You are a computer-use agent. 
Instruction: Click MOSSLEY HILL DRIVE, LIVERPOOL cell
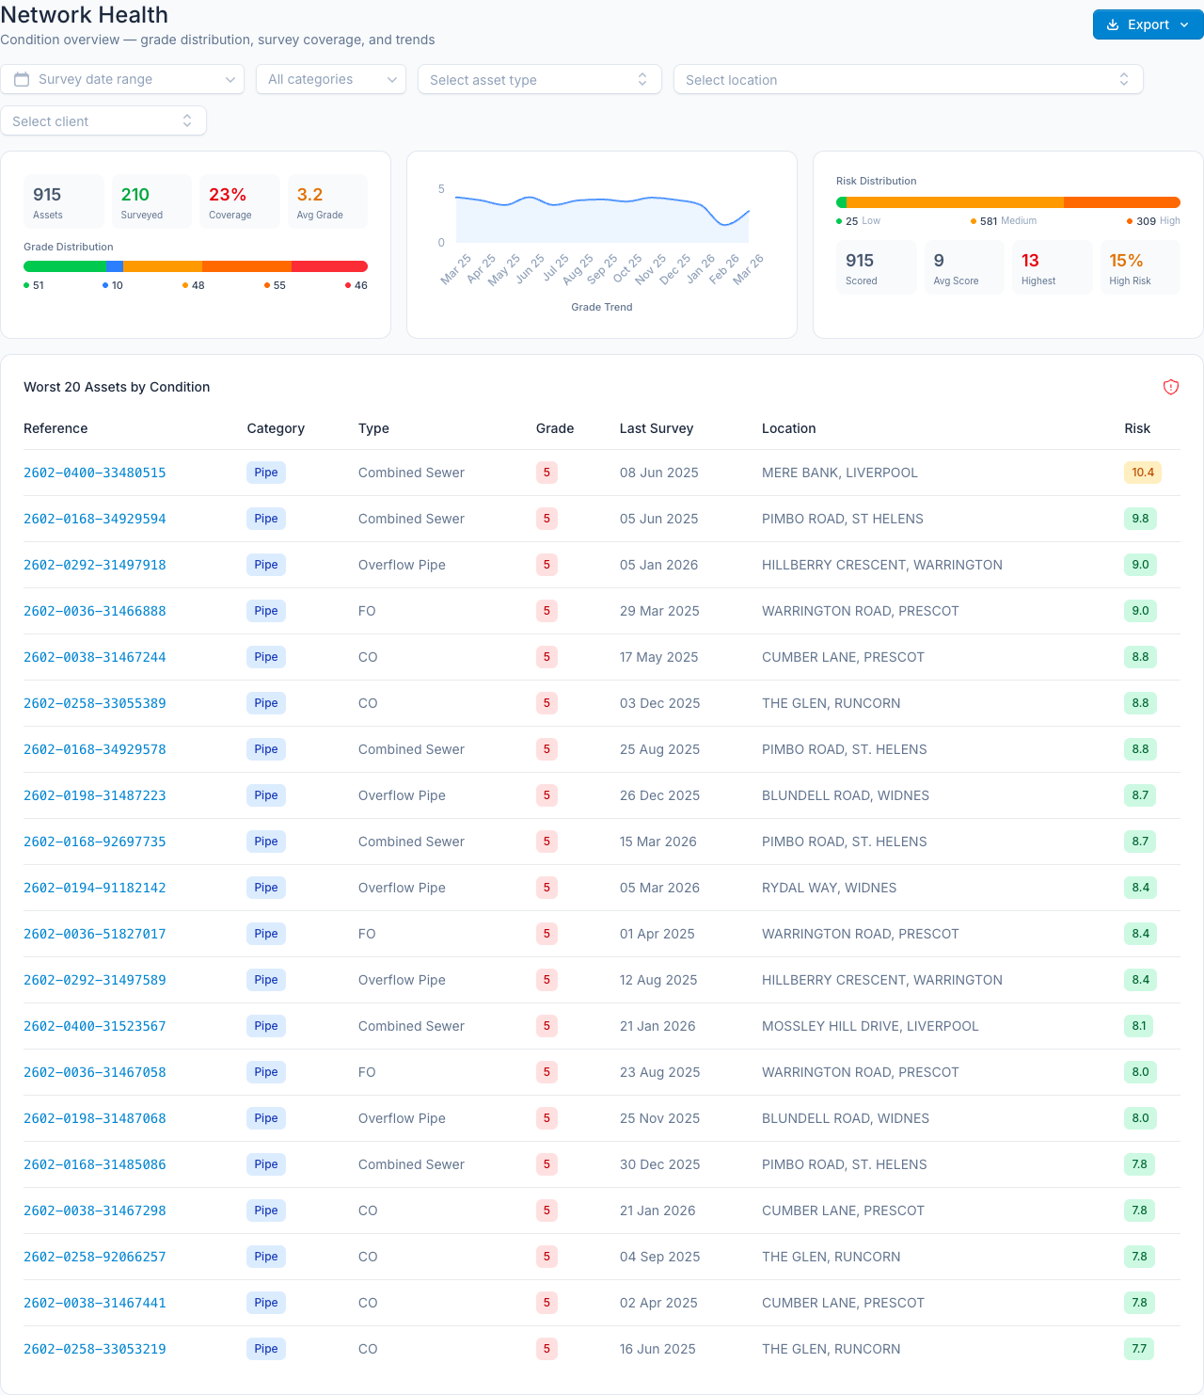click(x=870, y=1026)
